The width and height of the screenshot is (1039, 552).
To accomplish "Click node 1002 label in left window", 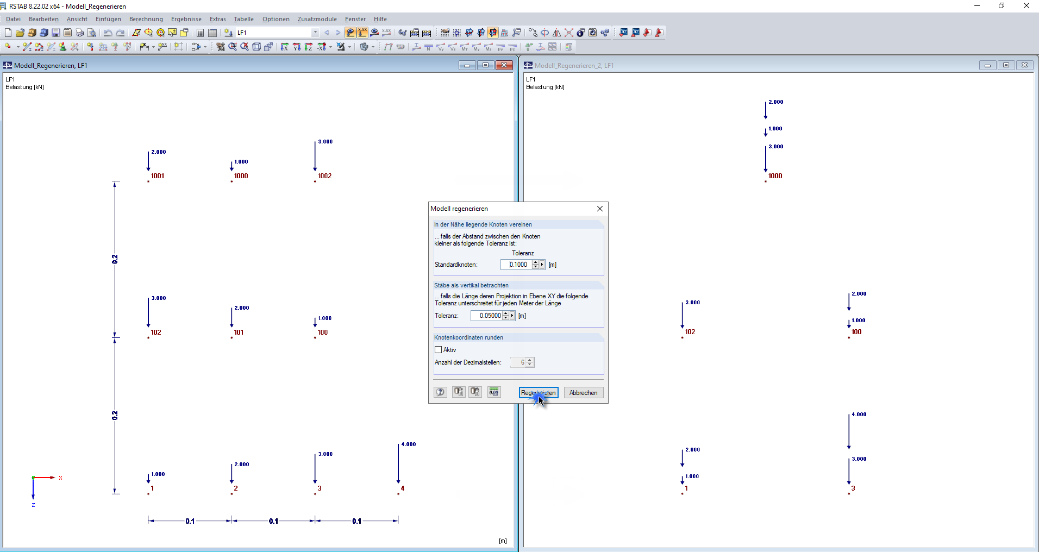I will click(x=324, y=176).
